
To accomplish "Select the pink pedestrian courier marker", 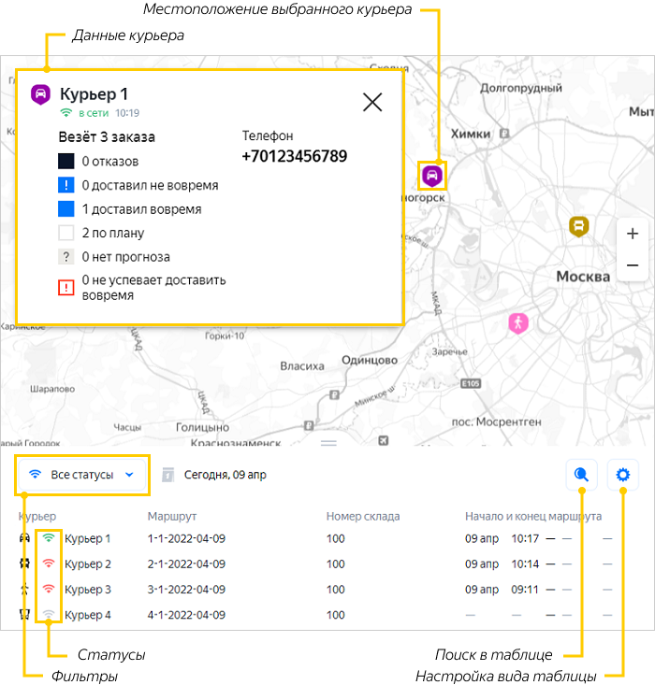I will (517, 323).
